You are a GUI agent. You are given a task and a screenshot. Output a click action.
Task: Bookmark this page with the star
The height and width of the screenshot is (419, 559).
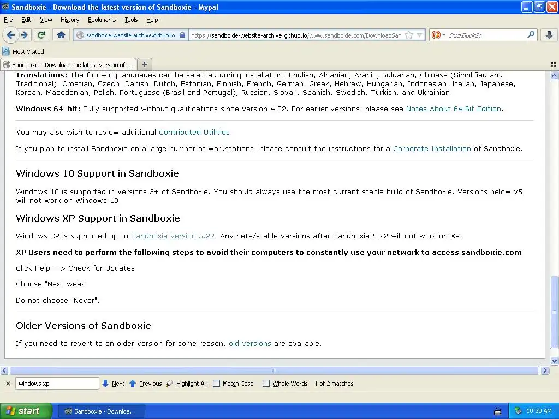(409, 35)
